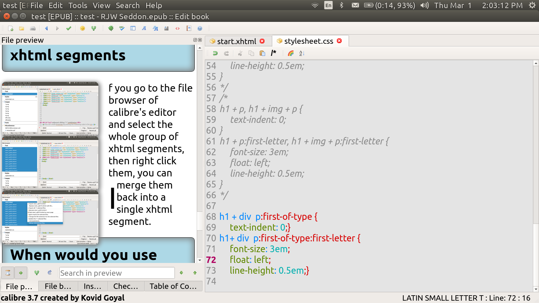Screen dimensions: 539x303
Task: Create checkpoint with green checkmark icon
Action: tap(69, 29)
